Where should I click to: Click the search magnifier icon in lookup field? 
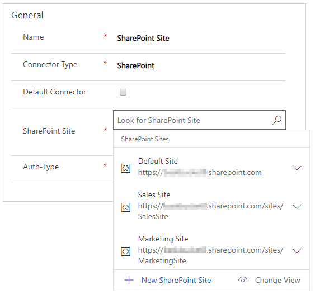(x=277, y=120)
